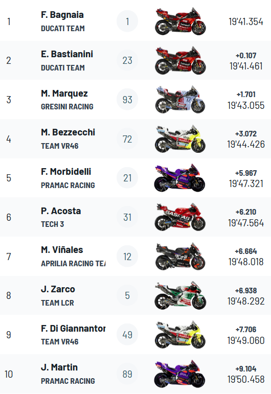Open Viñales' black Aprilia bike image

[x=180, y=257]
